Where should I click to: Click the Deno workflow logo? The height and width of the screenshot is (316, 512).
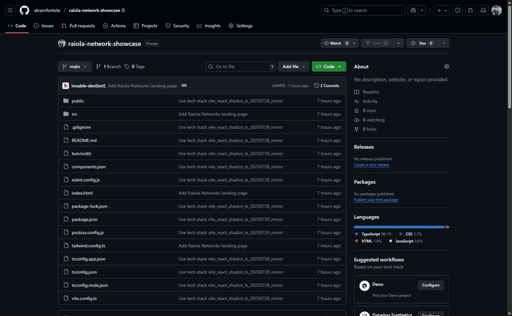(364, 286)
